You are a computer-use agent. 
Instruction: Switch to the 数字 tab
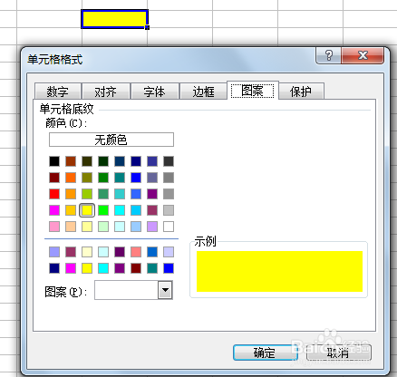[x=58, y=92]
